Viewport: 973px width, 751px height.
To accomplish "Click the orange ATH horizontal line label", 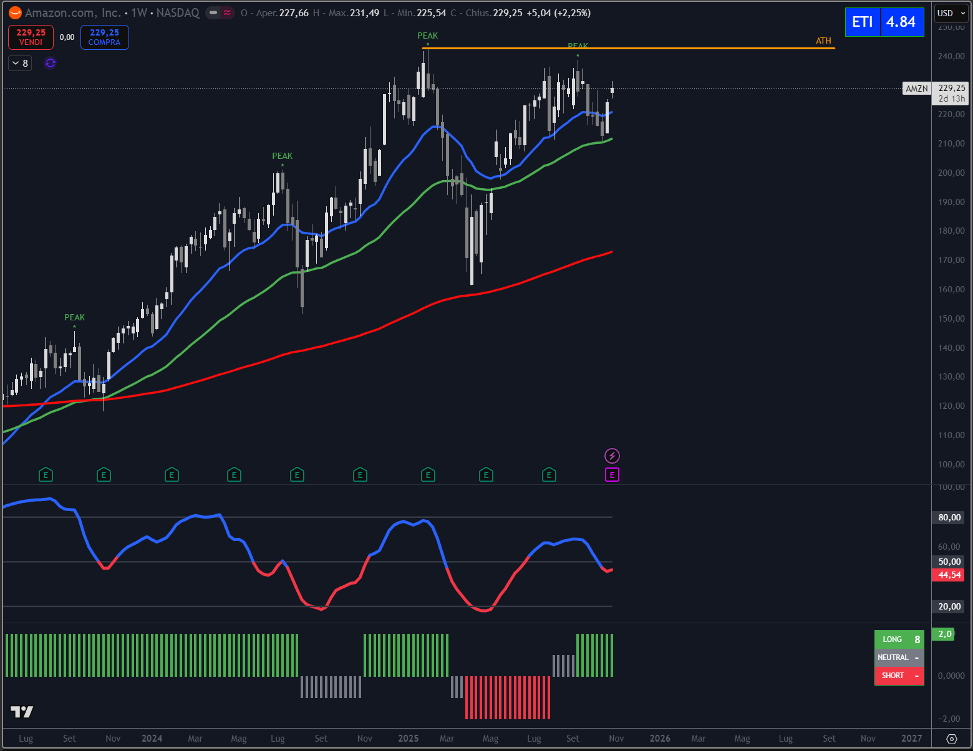I will click(x=823, y=41).
